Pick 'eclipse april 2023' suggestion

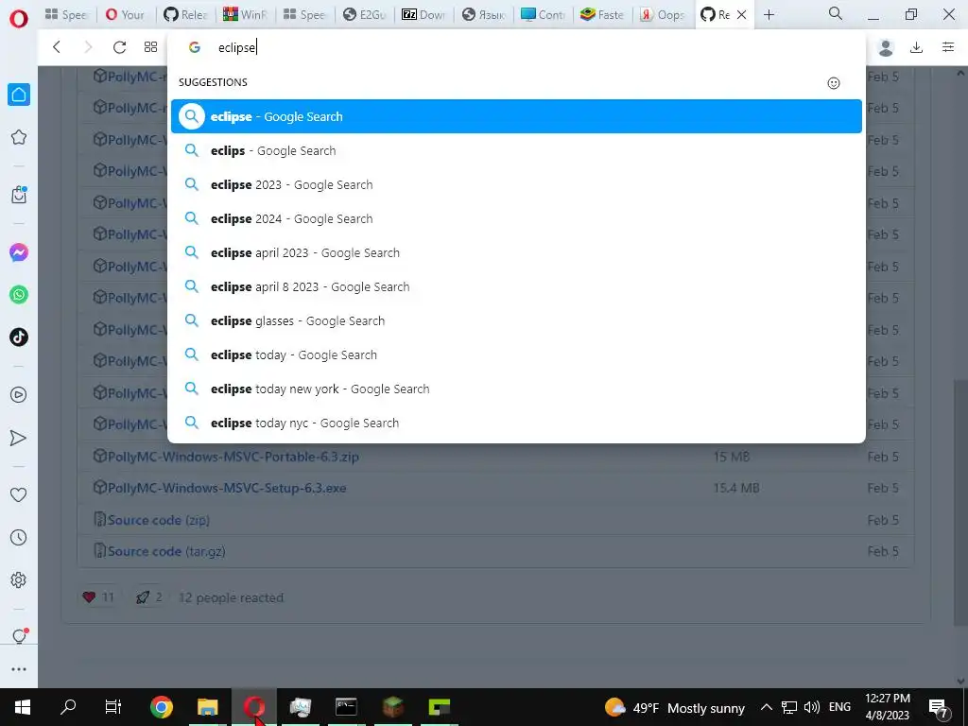[516, 252]
